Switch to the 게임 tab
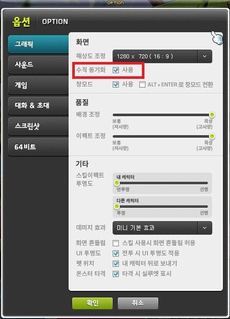Screen dimensions: 230x319 tap(38, 85)
